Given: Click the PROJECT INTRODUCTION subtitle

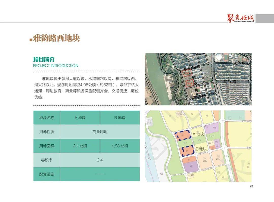Looking at the screenshot, I should (x=56, y=66).
